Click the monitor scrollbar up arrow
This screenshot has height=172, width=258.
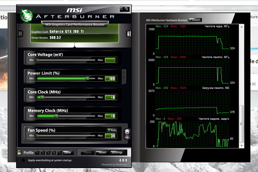(x=242, y=27)
